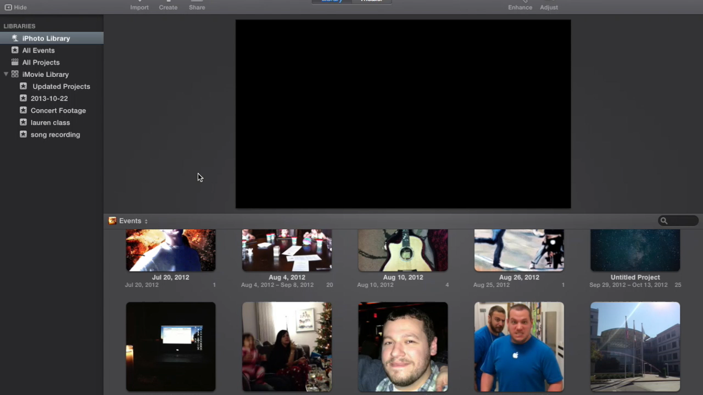
Task: Click the 2013-10-22 star icon
Action: (x=23, y=98)
